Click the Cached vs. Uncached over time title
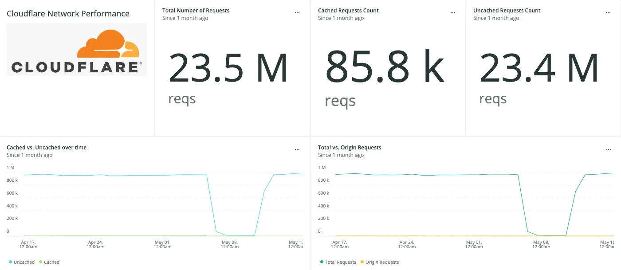This screenshot has height=270, width=621. click(x=47, y=147)
